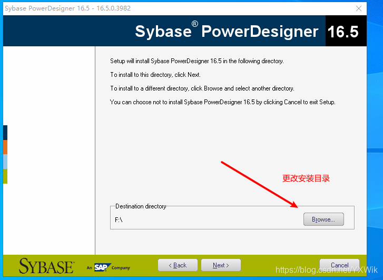Screen dimensions: 383x280
Task: Click the 'To install to a different directory' line
Action: (x=202, y=88)
